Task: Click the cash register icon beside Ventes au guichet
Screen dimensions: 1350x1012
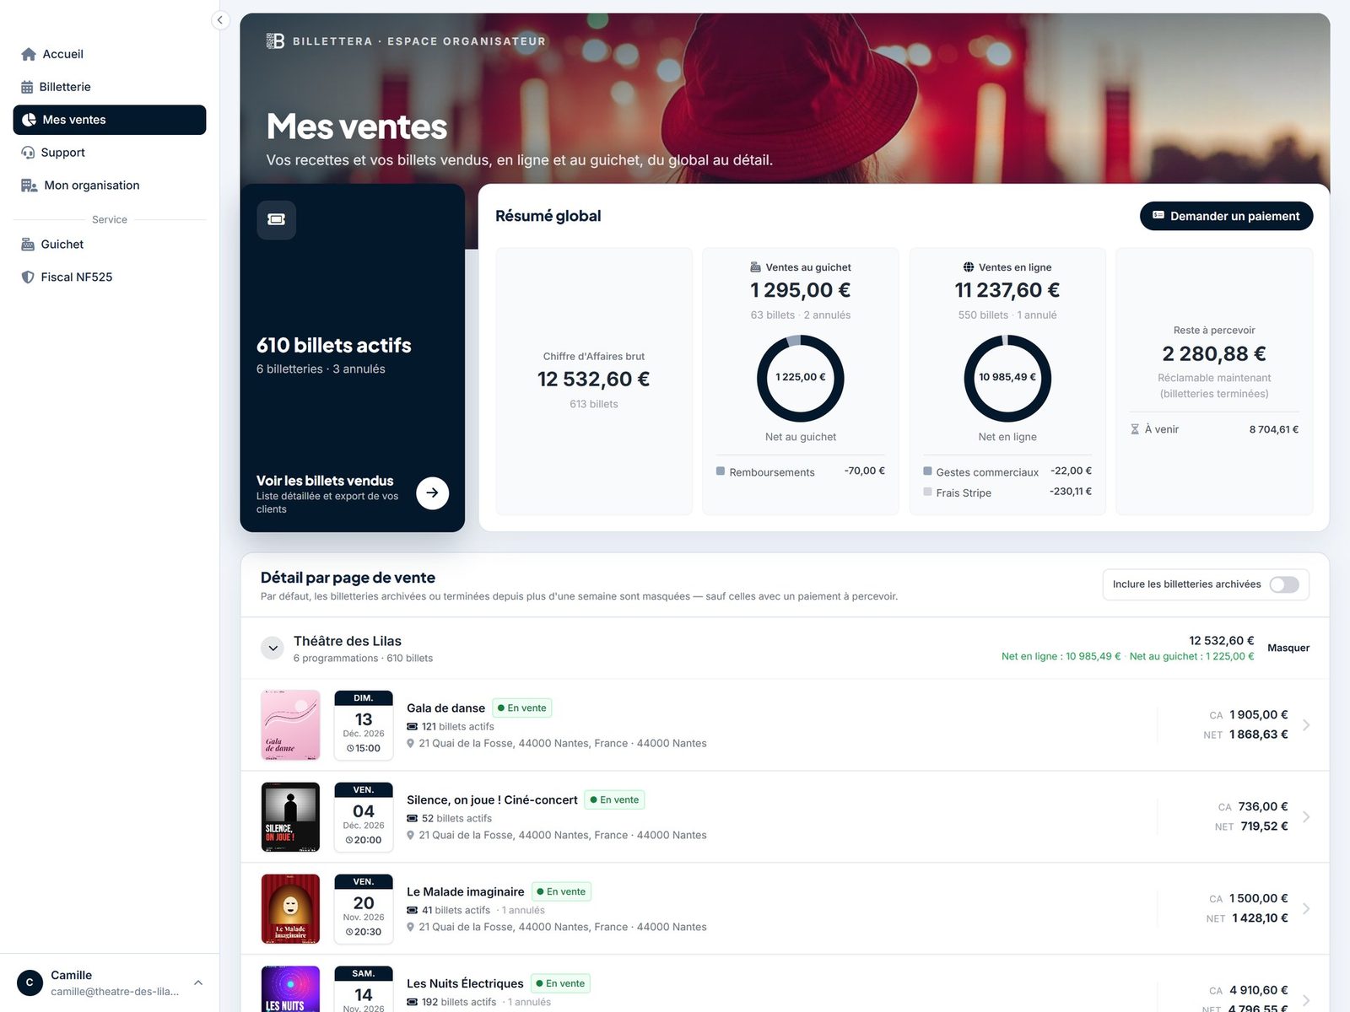Action: point(755,267)
